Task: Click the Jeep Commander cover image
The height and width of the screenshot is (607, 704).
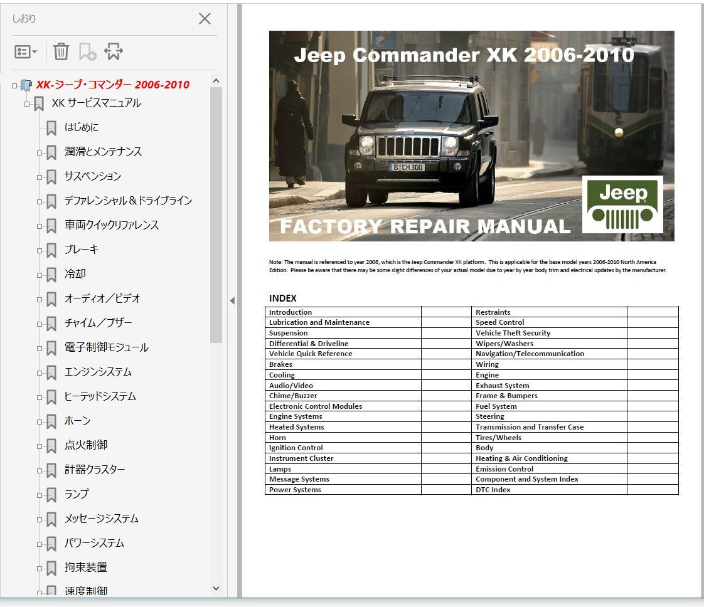Action: click(471, 136)
